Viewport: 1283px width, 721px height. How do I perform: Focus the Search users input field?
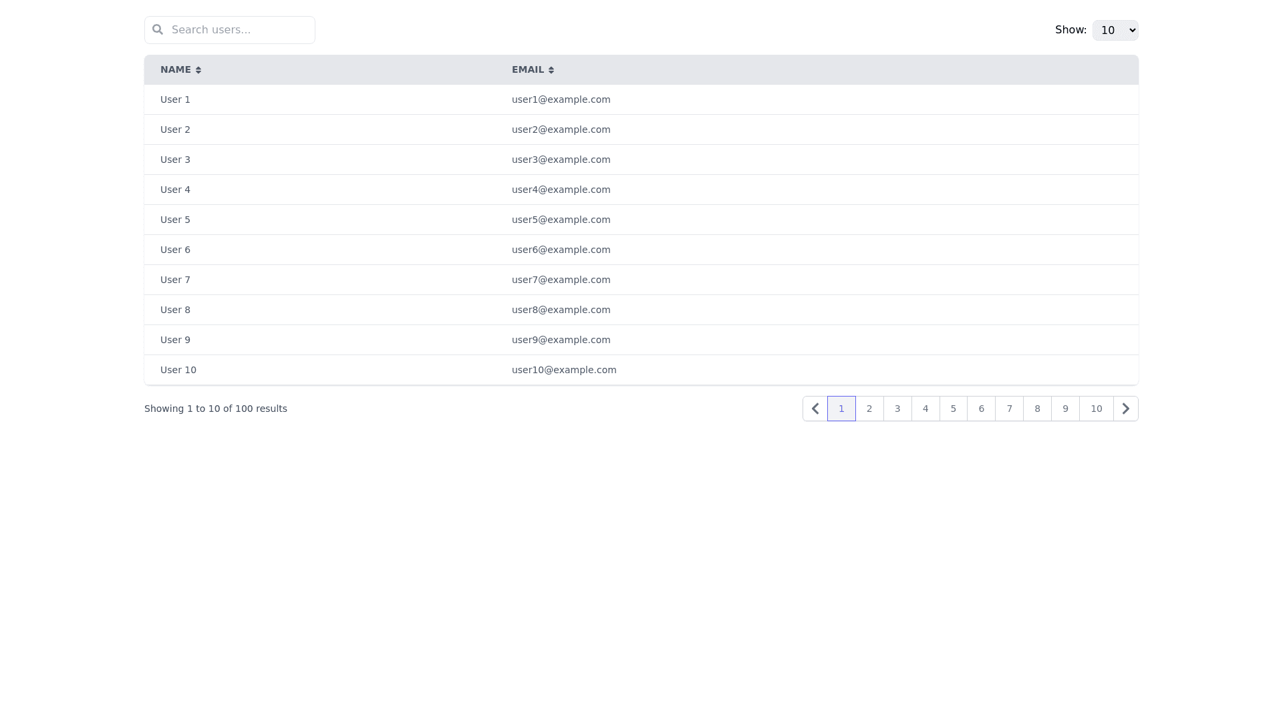pos(241,30)
